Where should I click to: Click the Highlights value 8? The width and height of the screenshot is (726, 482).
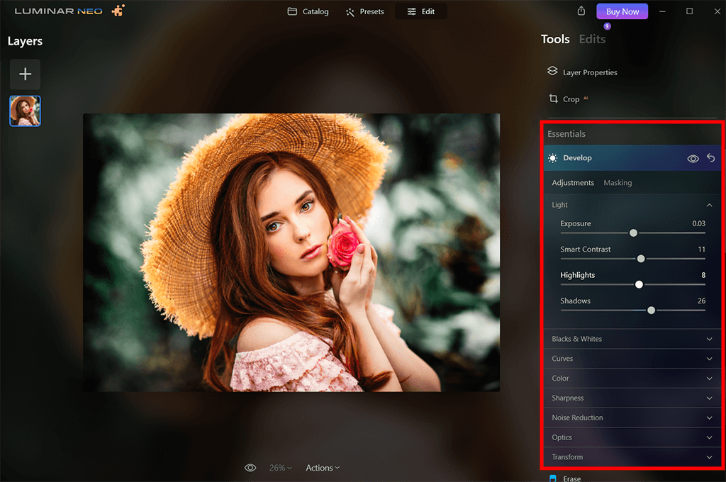pos(703,275)
